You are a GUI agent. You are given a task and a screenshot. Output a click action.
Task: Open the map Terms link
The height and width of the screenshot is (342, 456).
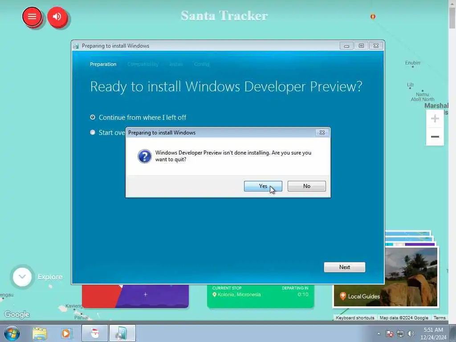pyautogui.click(x=440, y=318)
